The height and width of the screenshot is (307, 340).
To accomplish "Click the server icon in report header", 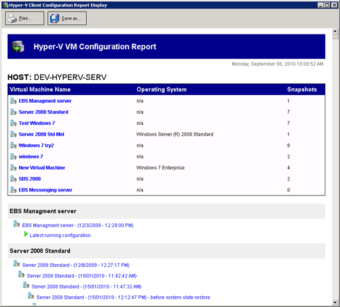I will [x=18, y=47].
